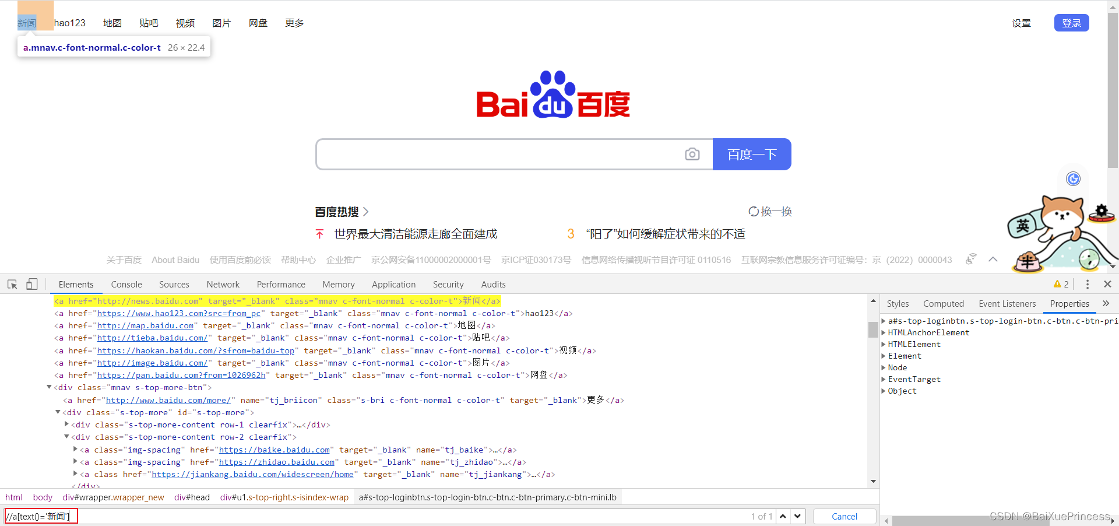Click the shiba mascot sticker
This screenshot has width=1119, height=526.
click(x=1061, y=233)
